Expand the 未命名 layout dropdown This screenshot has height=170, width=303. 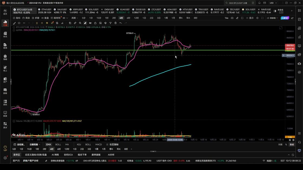(x=272, y=18)
